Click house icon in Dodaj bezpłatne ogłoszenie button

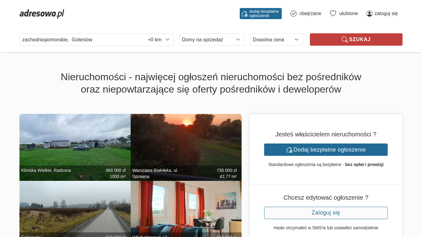tap(289, 150)
